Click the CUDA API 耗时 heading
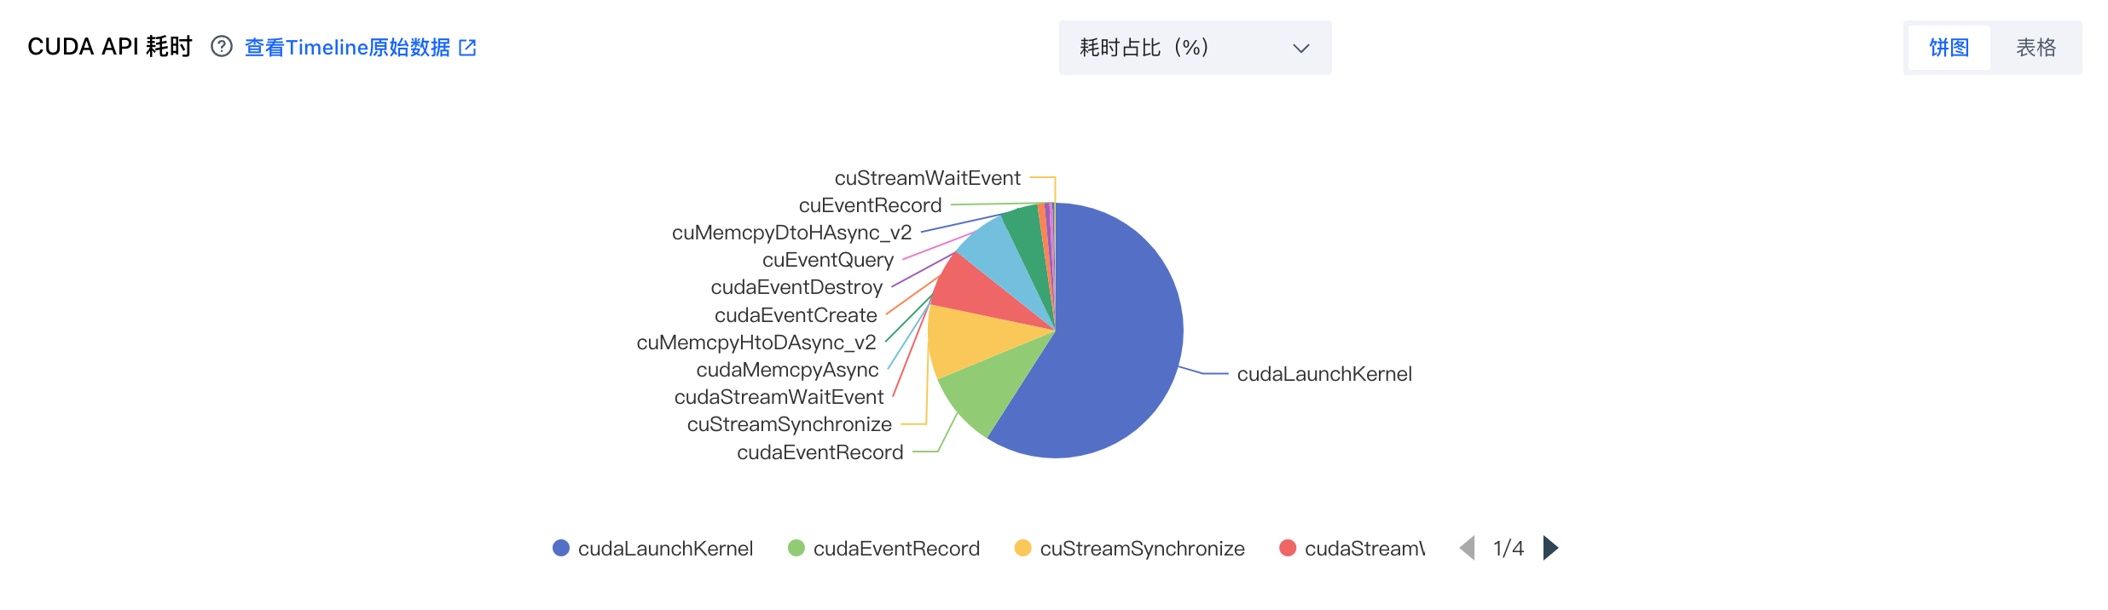 pos(110,47)
